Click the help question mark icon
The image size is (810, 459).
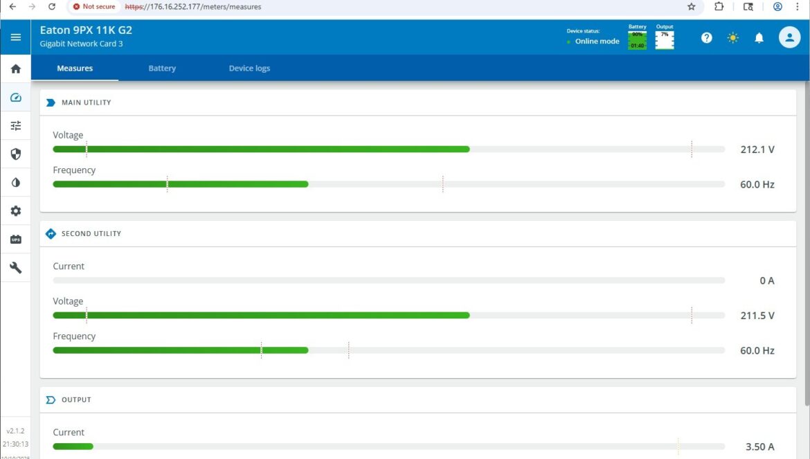pyautogui.click(x=706, y=38)
